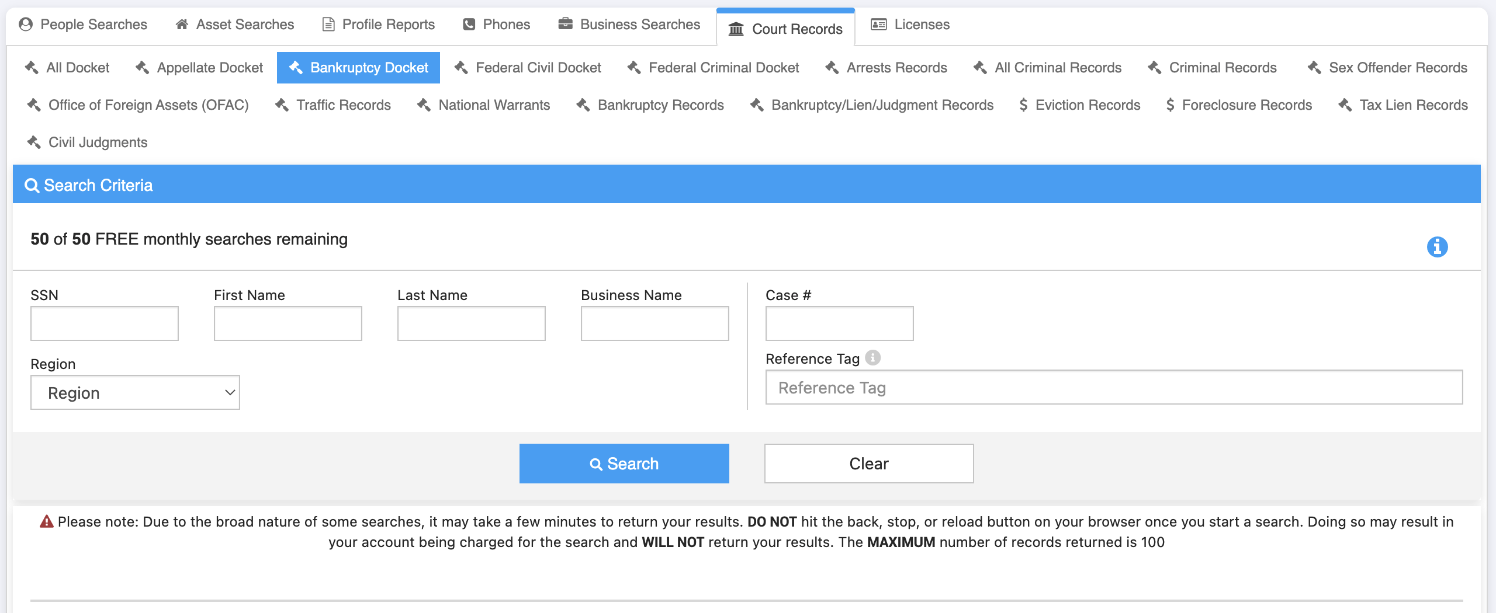Click the house icon for Asset Searches
Image resolution: width=1496 pixels, height=613 pixels.
[182, 25]
